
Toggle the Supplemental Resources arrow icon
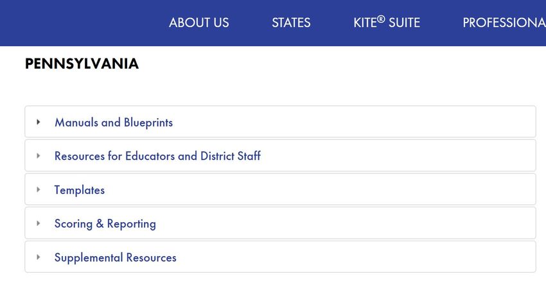coord(39,257)
